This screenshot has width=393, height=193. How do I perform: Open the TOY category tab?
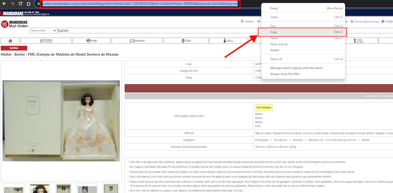pyautogui.click(x=186, y=41)
